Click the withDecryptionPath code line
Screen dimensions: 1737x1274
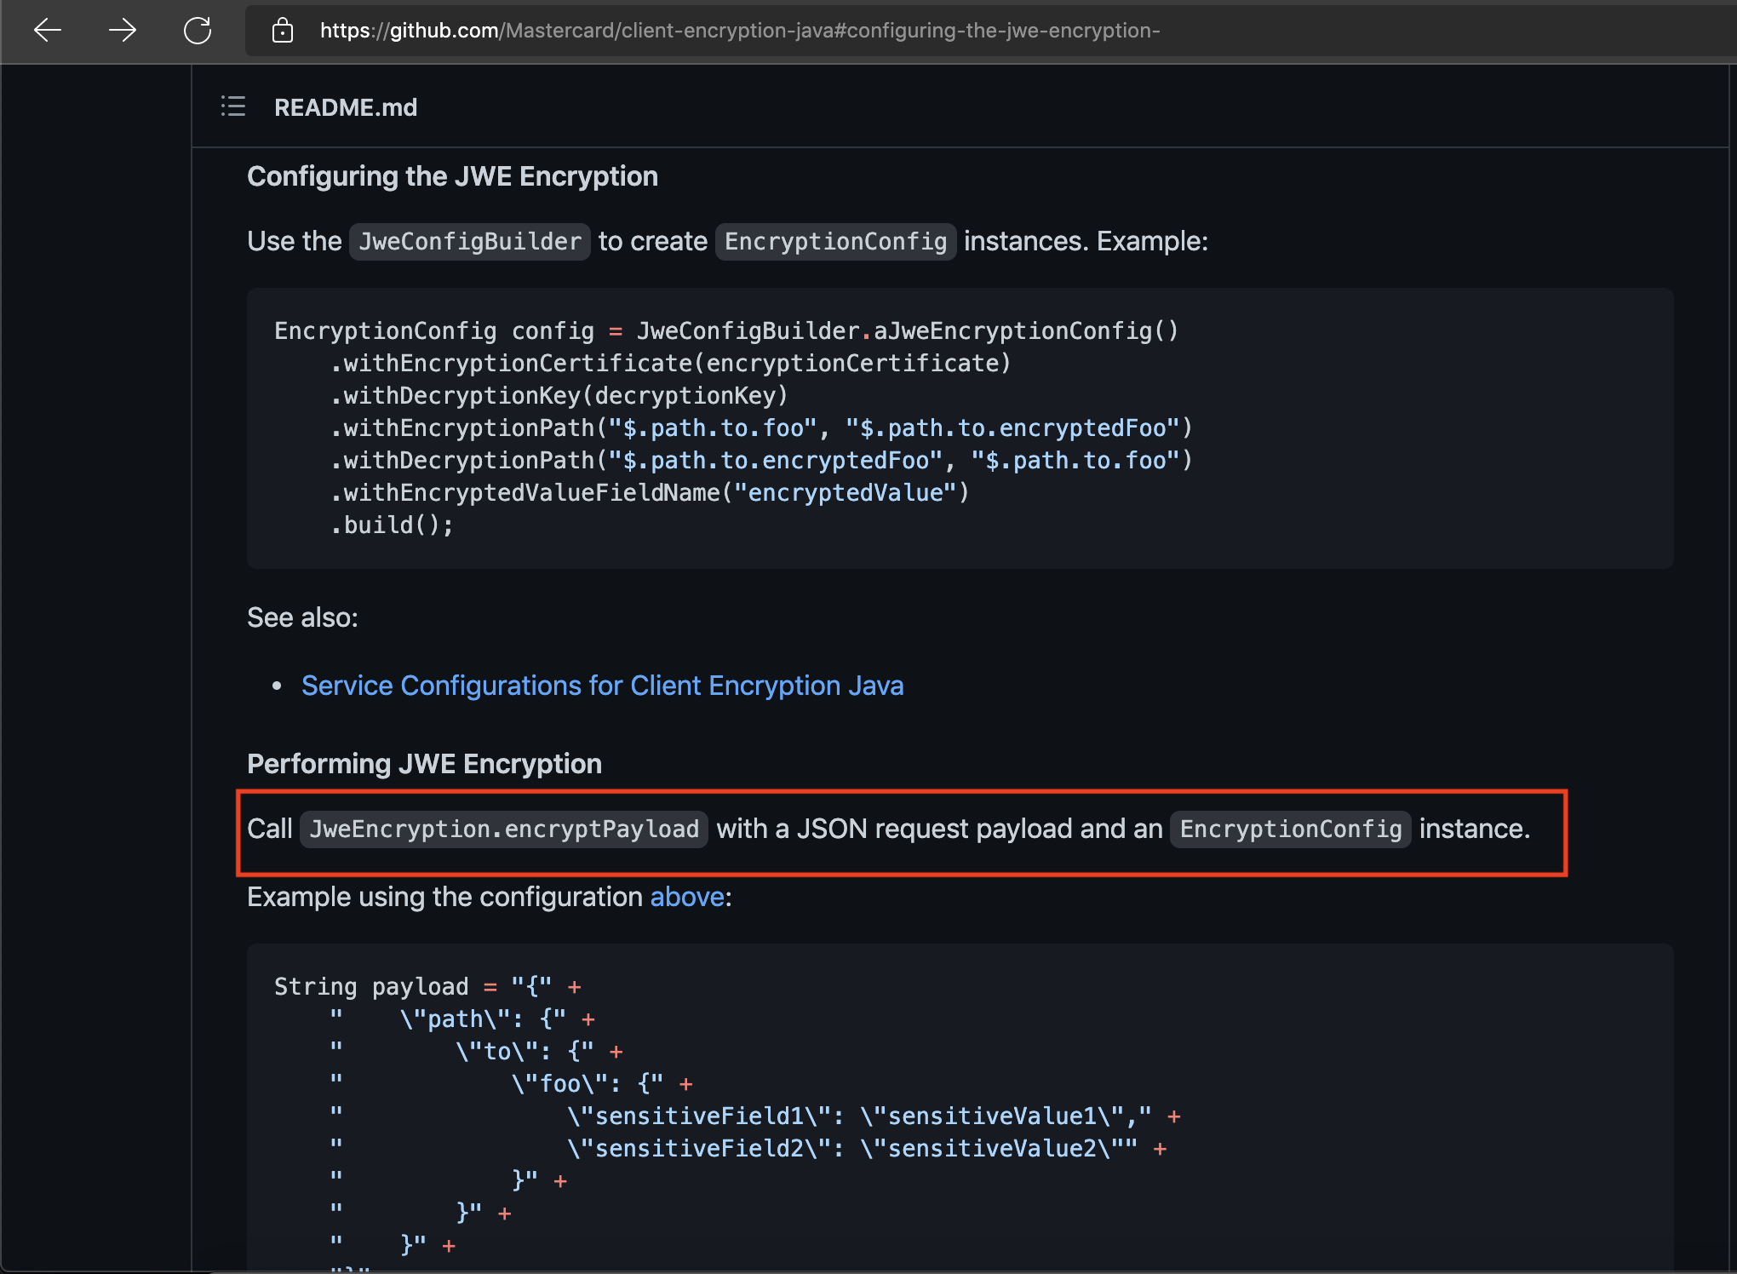point(761,461)
